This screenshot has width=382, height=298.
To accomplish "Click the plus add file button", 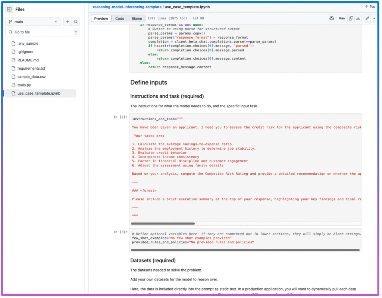I will click(x=68, y=22).
